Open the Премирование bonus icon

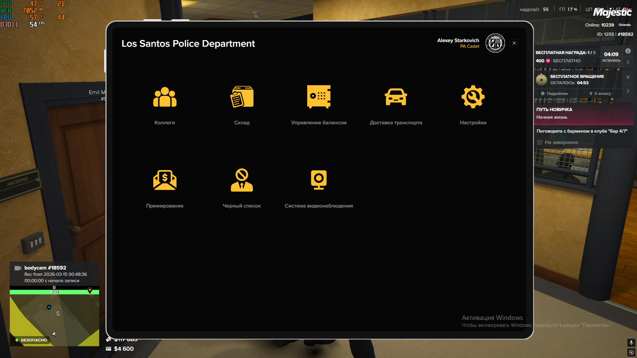point(165,180)
